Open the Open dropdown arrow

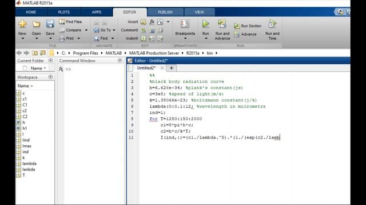pos(37,38)
